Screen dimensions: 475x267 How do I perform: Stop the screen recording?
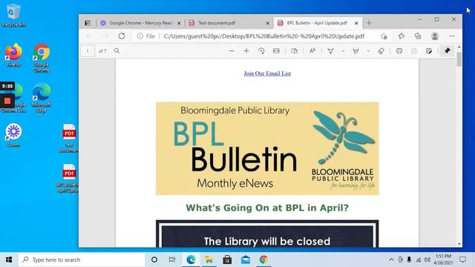click(7, 101)
